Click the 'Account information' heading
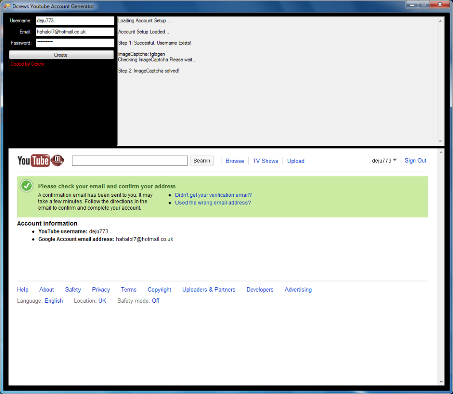Viewport: 453px width, 394px height. coord(47,223)
